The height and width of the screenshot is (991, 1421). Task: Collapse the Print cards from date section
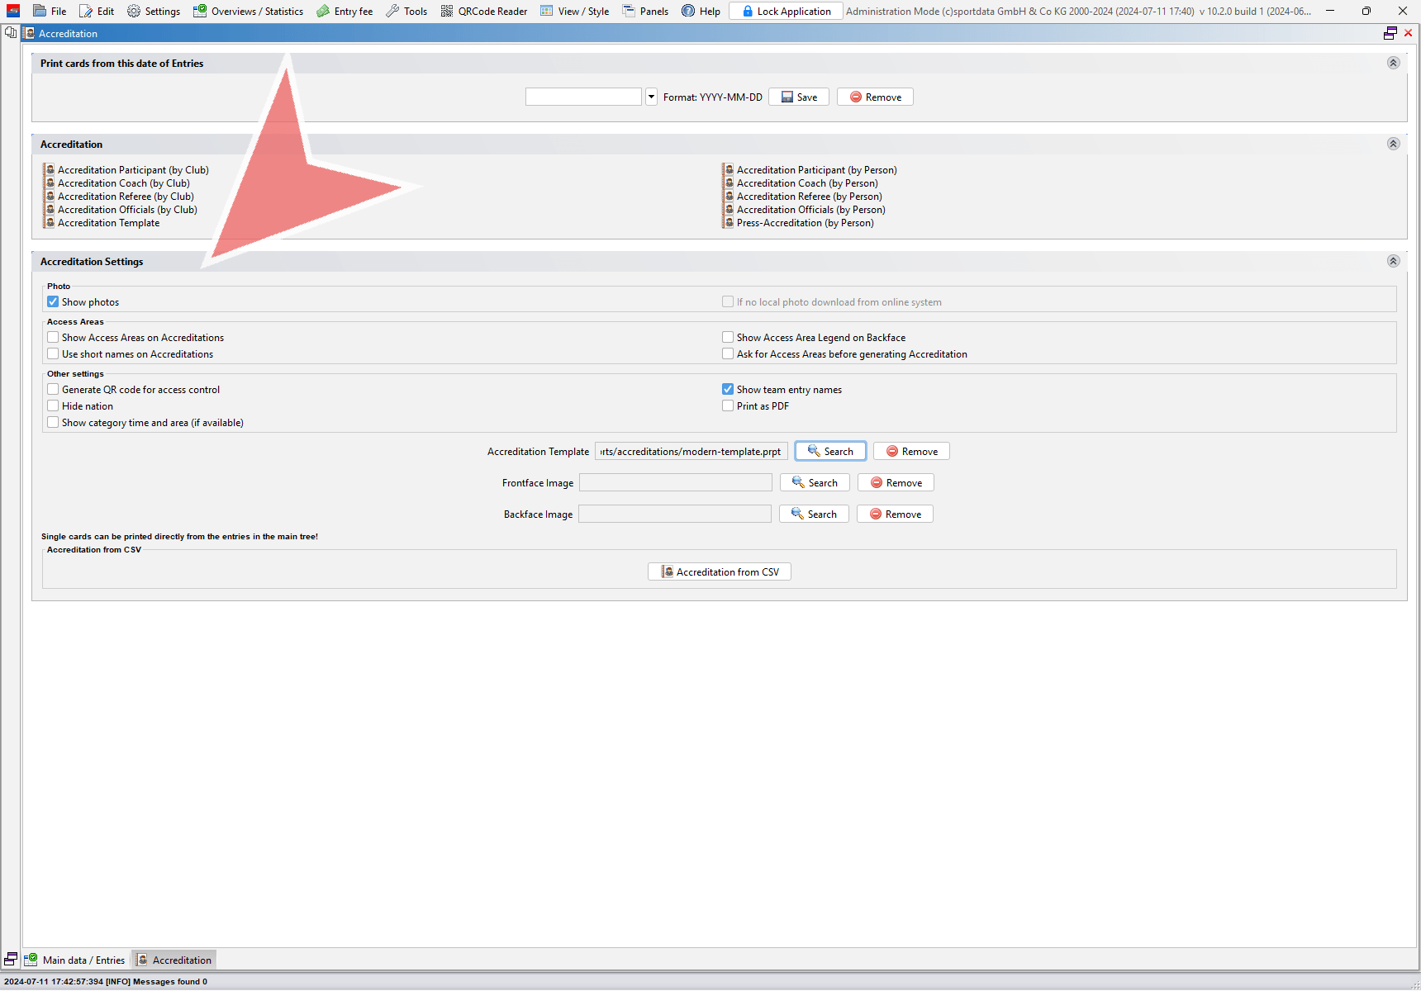[1393, 64]
